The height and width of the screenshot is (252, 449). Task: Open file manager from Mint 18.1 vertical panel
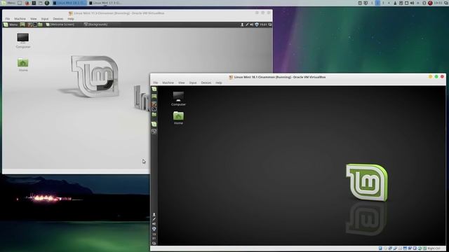154,115
